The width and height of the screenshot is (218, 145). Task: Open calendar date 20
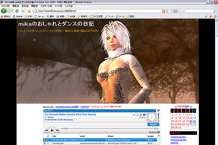(x=191, y=121)
